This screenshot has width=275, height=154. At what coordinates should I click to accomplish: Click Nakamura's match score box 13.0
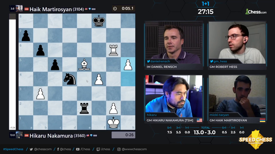click(12, 135)
